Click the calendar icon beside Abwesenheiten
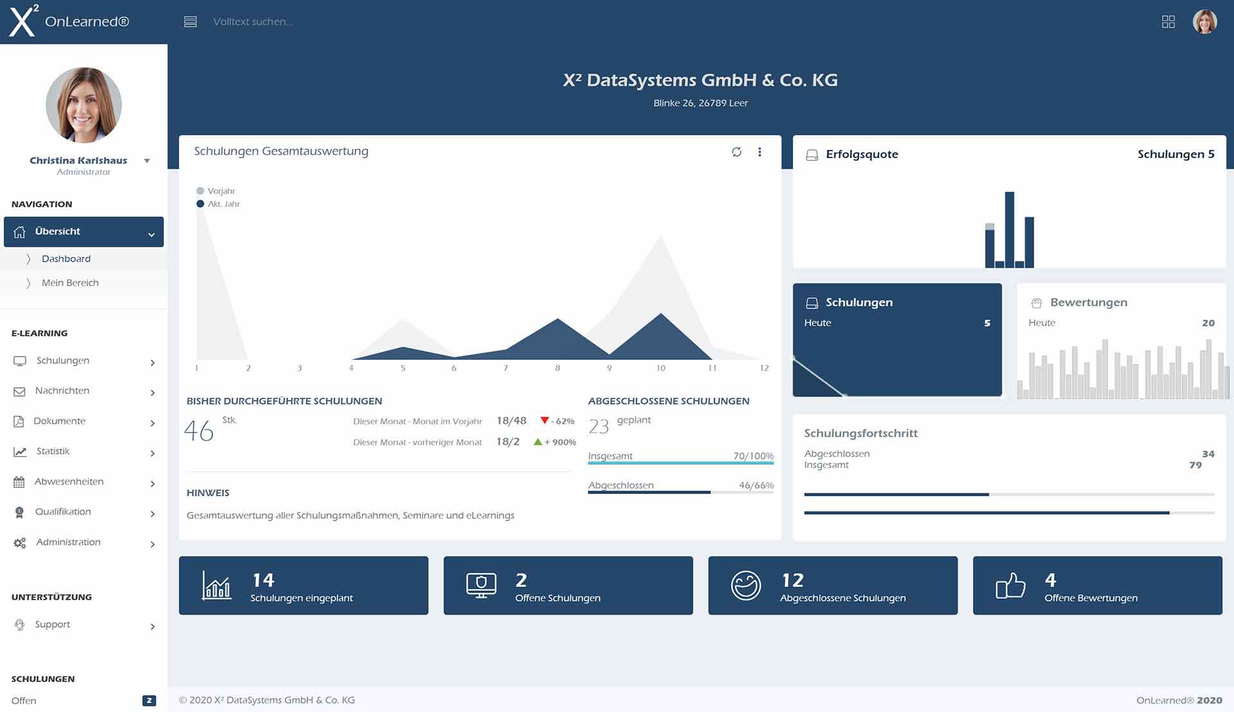 click(x=19, y=482)
